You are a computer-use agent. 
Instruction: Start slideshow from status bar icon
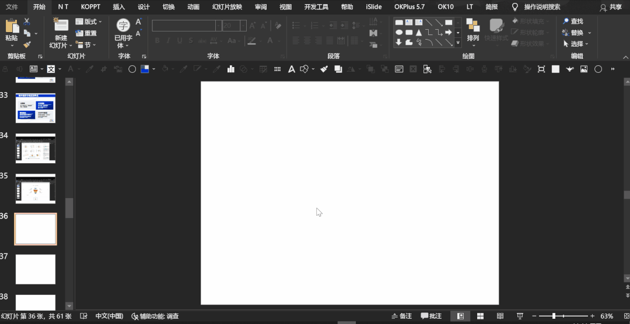coord(520,316)
